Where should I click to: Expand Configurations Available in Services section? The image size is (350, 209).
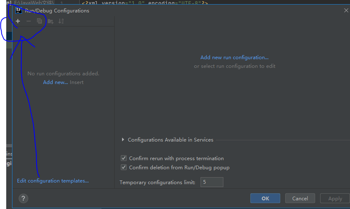pyautogui.click(x=123, y=139)
